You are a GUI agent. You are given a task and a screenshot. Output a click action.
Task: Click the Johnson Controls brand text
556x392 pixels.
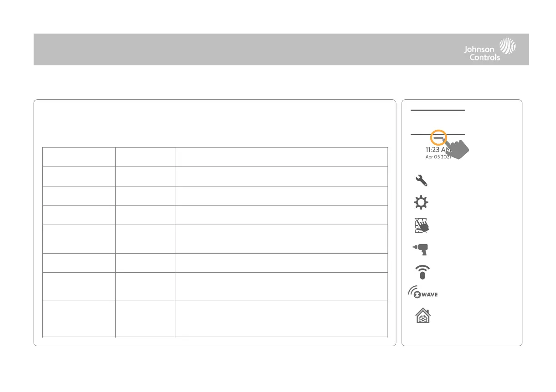click(x=482, y=54)
